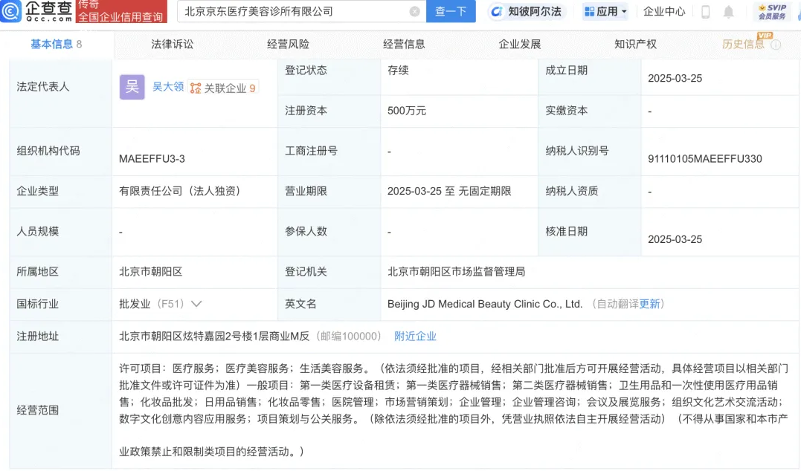Image resolution: width=801 pixels, height=471 pixels.
Task: Switch to 法律诉讼 tab
Action: pyautogui.click(x=172, y=45)
